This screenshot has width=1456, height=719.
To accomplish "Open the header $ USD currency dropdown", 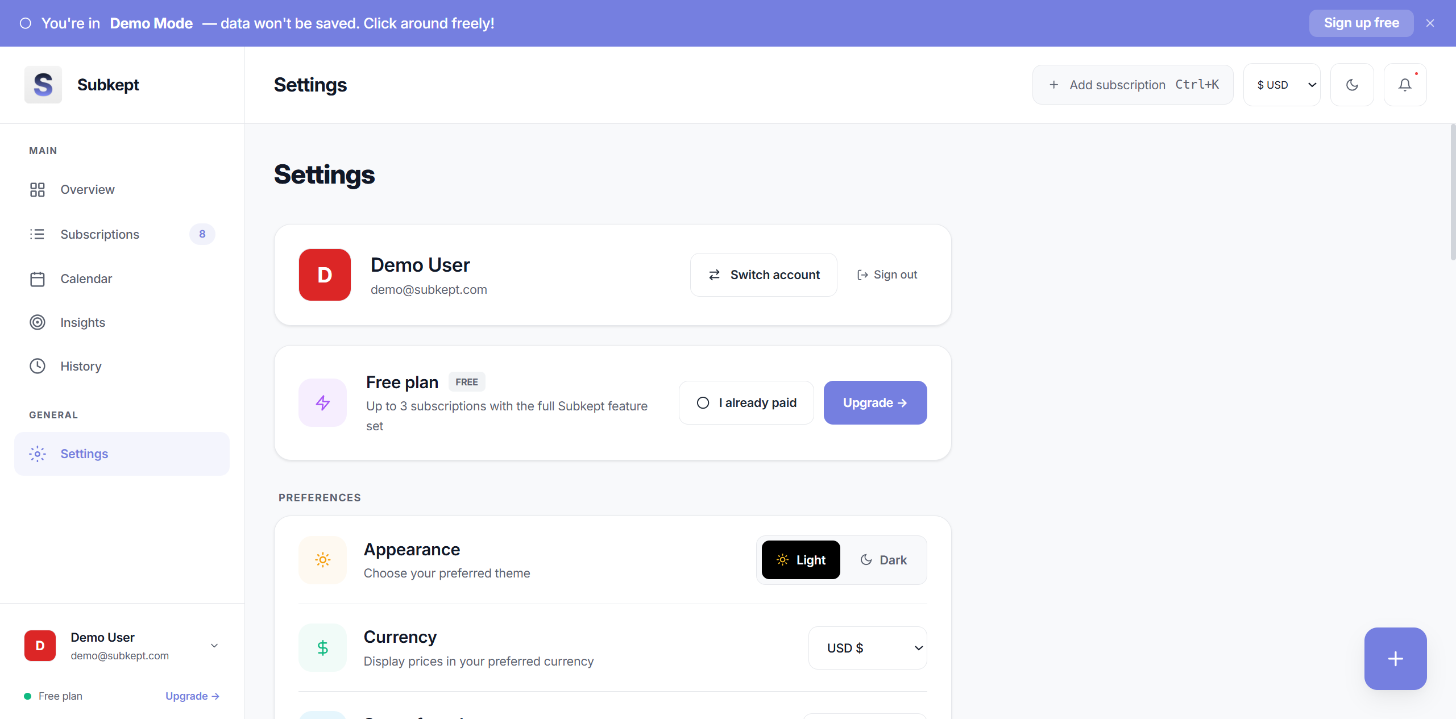I will [1282, 85].
